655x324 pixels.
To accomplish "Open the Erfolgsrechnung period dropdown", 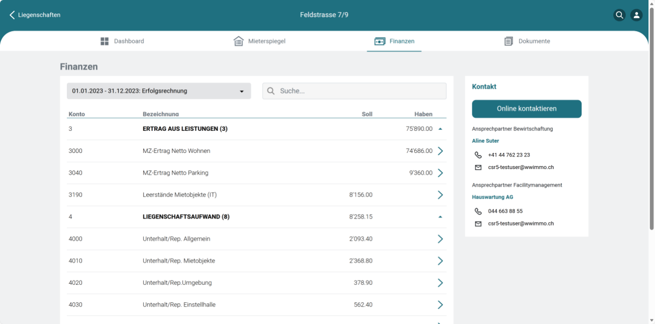I will pyautogui.click(x=159, y=91).
